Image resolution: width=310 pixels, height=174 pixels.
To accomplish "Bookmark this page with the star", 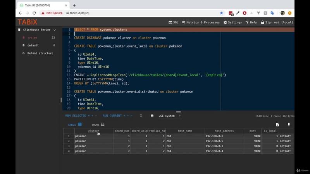I will click(221, 13).
